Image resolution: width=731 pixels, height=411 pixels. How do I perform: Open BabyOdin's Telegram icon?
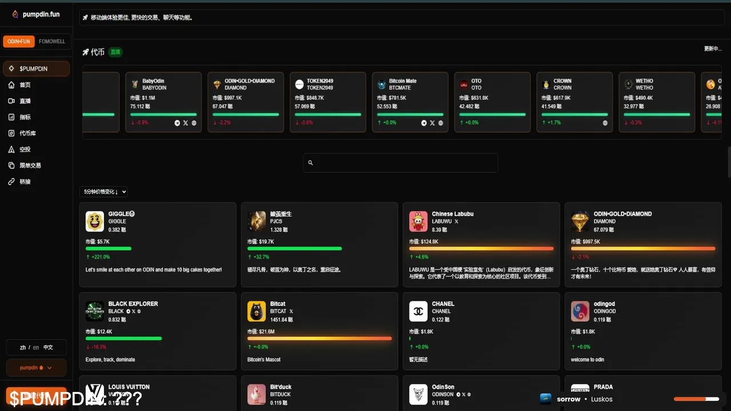(177, 123)
